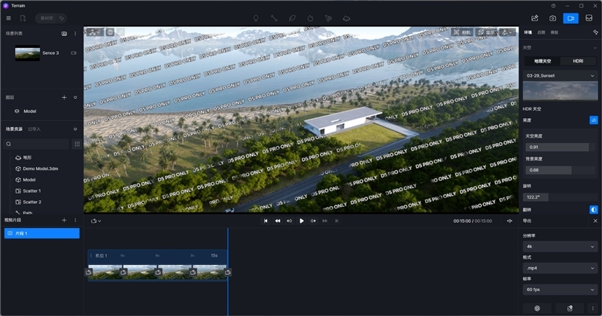This screenshot has width=602, height=316.
Task: Select the terrain sculpt tool
Action: pyautogui.click(x=346, y=18)
